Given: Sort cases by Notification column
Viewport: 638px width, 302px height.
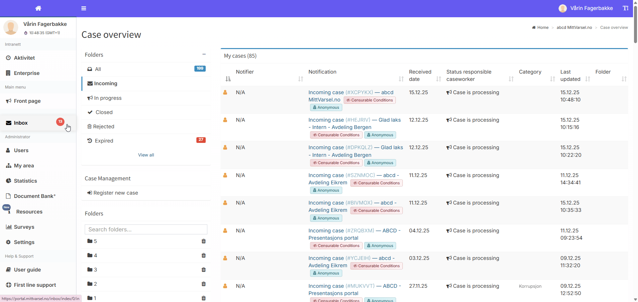Looking at the screenshot, I should pos(401,79).
